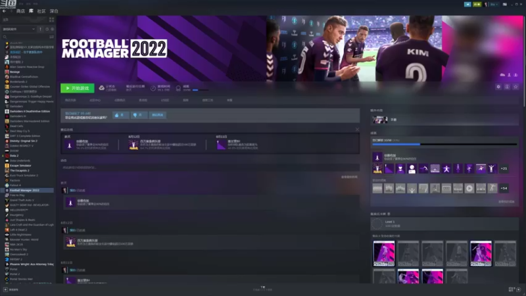The width and height of the screenshot is (526, 296).
Task: Click the blue notification icon top right
Action: pyautogui.click(x=467, y=5)
